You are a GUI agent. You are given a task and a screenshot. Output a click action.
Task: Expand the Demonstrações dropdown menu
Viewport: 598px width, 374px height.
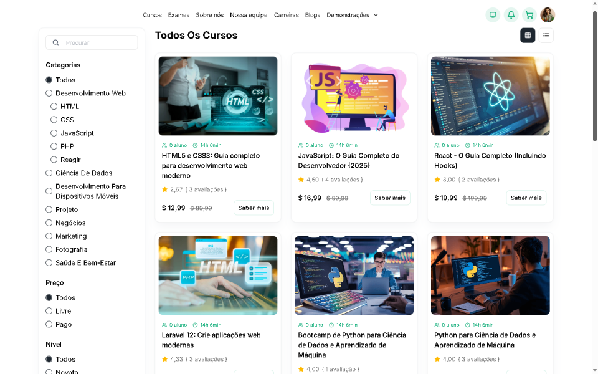352,15
